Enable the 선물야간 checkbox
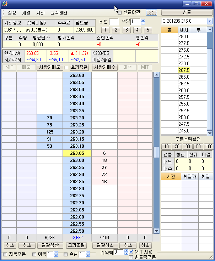 119,13
